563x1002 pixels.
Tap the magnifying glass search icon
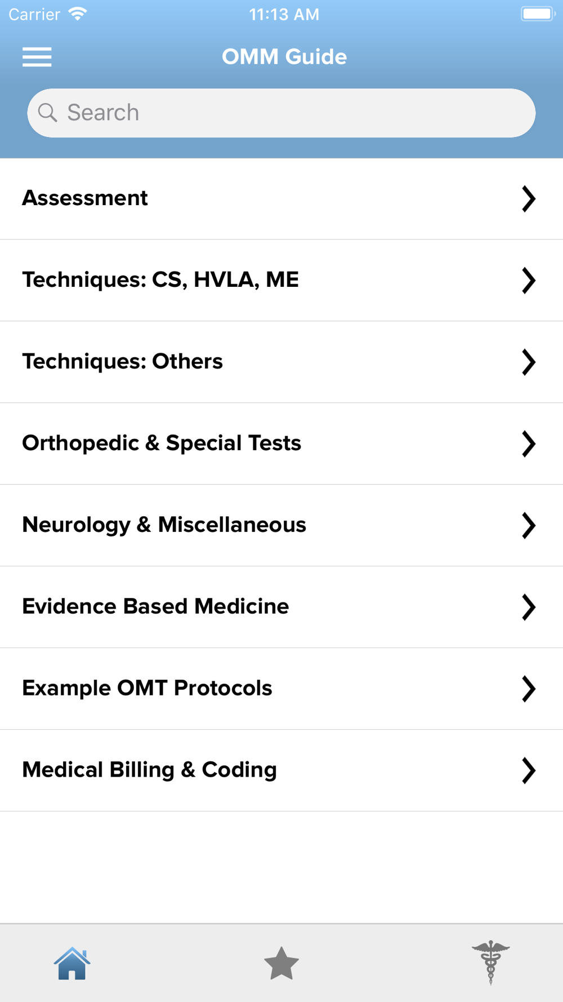point(48,113)
